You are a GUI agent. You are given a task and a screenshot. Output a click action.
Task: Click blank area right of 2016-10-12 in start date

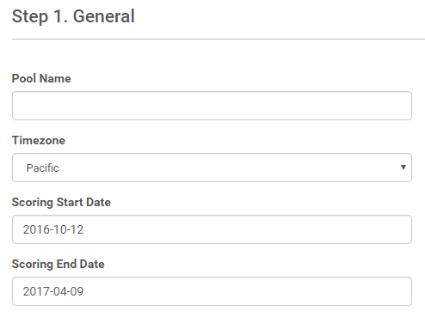click(x=247, y=229)
